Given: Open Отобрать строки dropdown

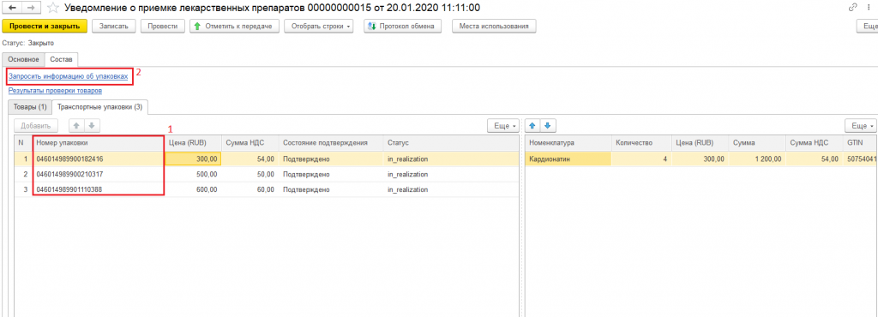Looking at the screenshot, I should [x=319, y=27].
